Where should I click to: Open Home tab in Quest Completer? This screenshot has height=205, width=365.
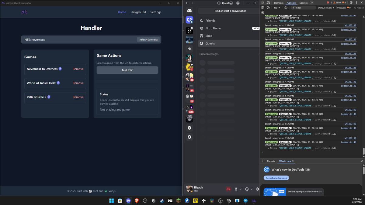click(122, 12)
